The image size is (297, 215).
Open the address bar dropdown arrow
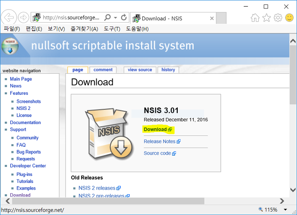(x=115, y=17)
